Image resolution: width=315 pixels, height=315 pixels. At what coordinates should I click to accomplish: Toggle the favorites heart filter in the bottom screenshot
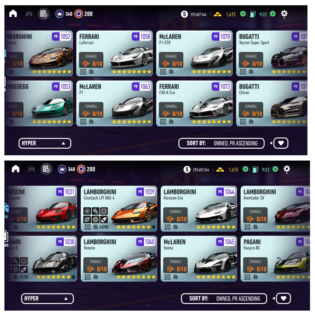point(283,299)
